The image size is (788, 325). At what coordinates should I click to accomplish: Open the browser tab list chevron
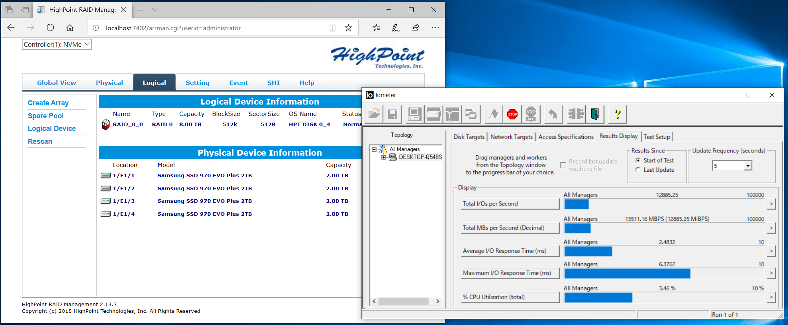[x=156, y=10]
